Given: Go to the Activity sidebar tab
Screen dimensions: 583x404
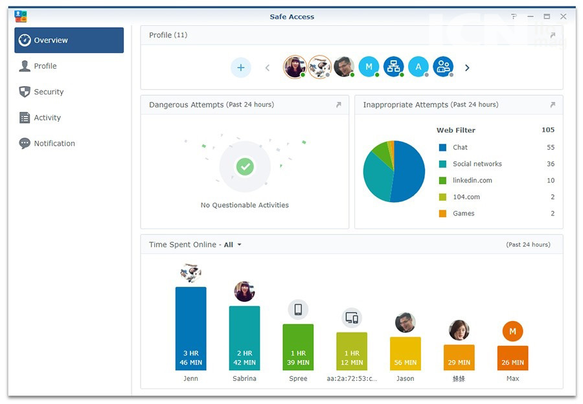Looking at the screenshot, I should (47, 118).
